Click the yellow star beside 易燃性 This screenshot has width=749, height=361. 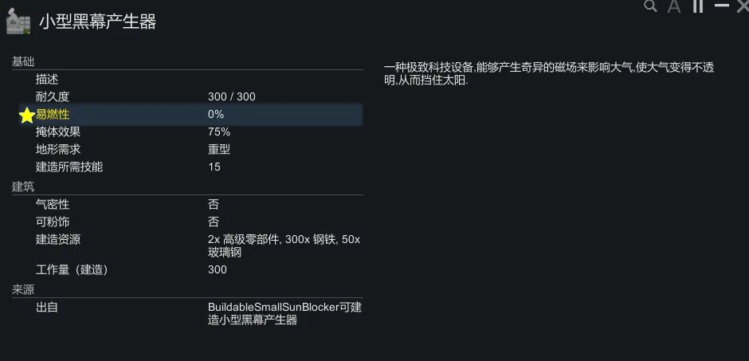[26, 116]
